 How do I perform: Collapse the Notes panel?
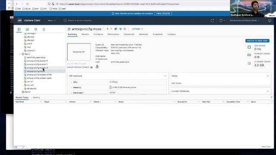coord(268,76)
